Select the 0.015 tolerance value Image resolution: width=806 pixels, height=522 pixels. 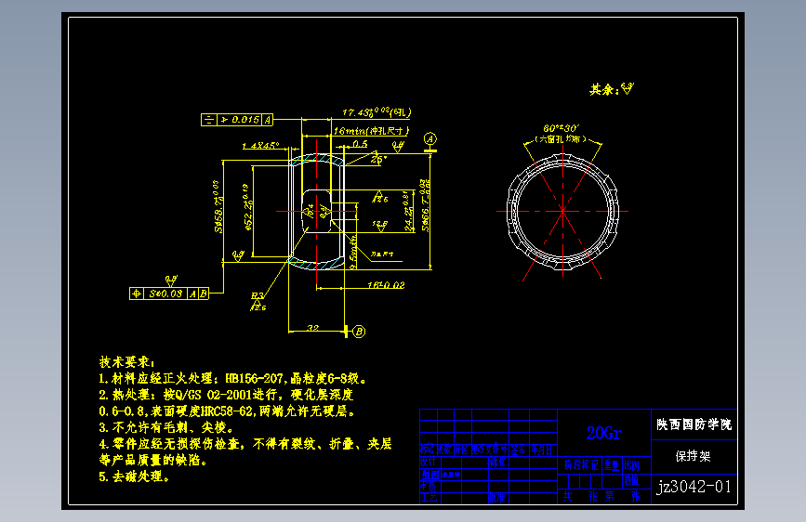pos(245,120)
